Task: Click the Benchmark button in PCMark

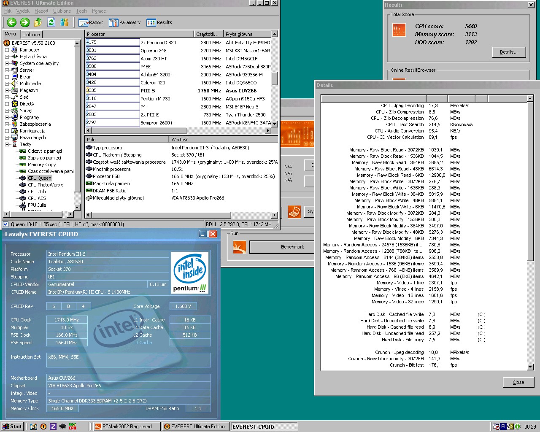Action: [x=282, y=247]
